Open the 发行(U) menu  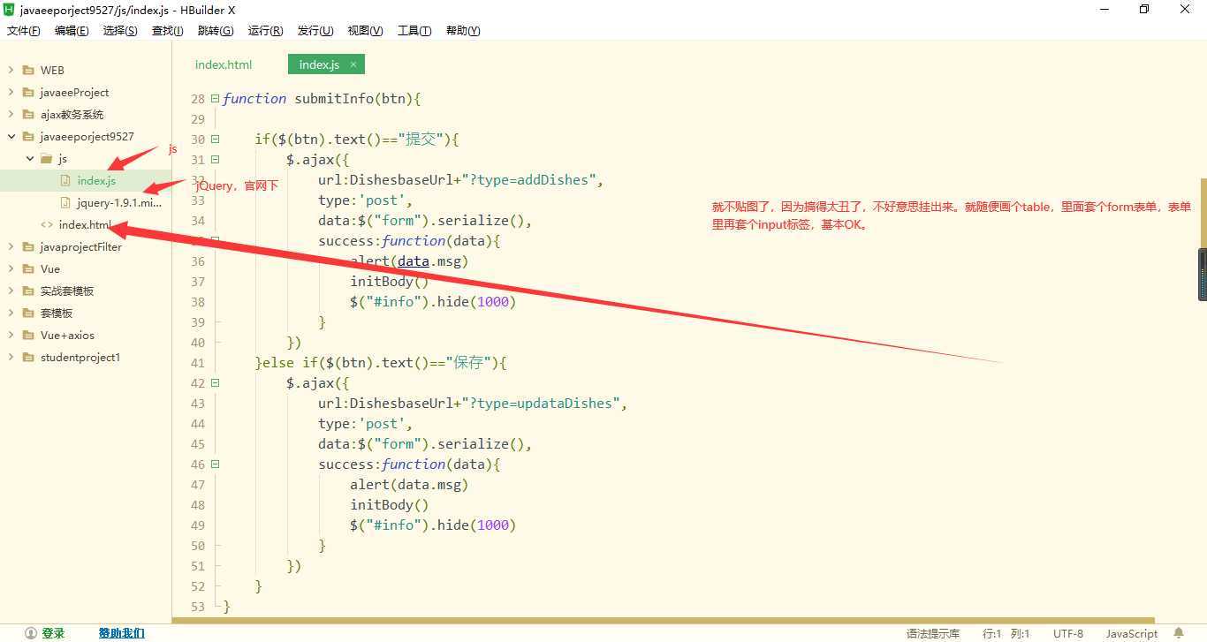click(315, 31)
